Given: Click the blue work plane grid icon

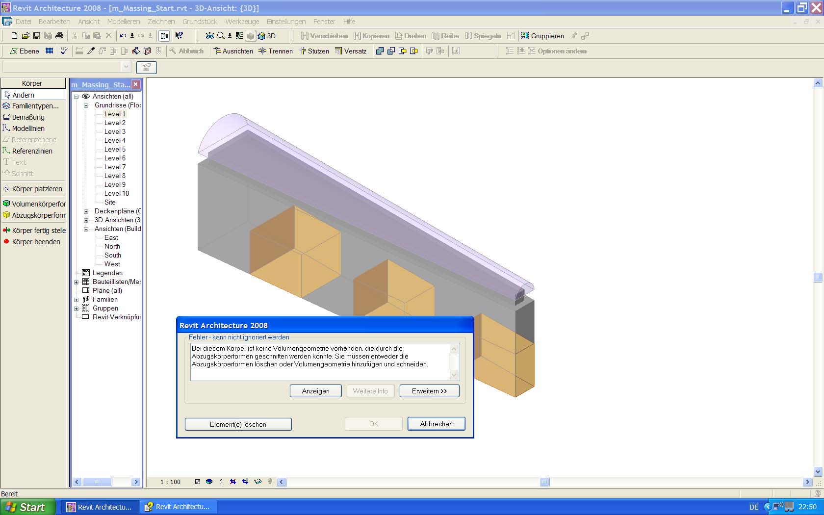Looking at the screenshot, I should pos(49,51).
